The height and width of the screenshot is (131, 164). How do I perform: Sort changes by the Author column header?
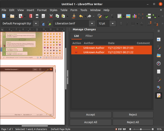pyautogui.click(x=95, y=43)
